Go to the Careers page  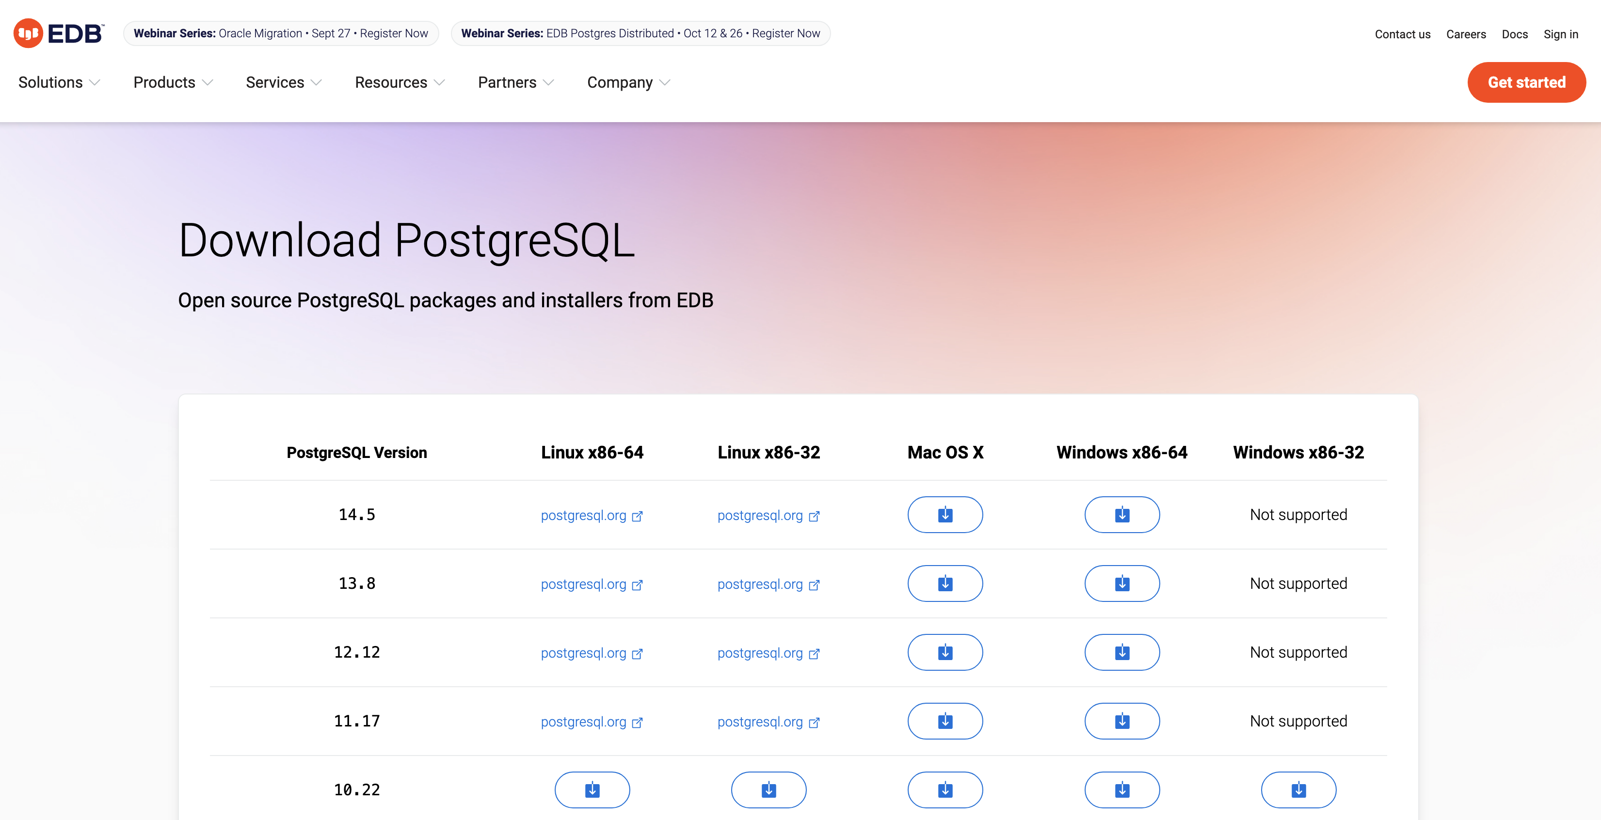point(1466,34)
